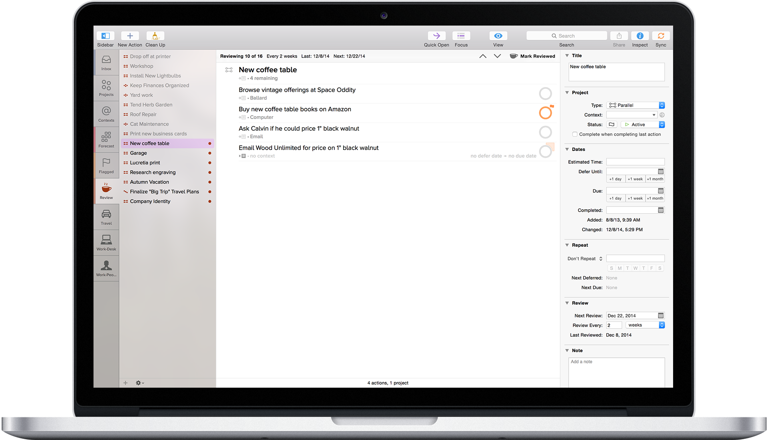Open the View options eye icon
This screenshot has height=440, width=767.
click(498, 36)
